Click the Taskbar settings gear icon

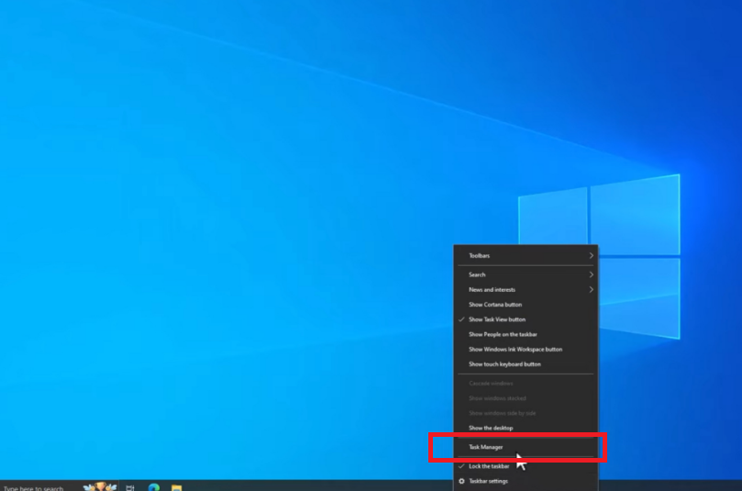pos(462,481)
